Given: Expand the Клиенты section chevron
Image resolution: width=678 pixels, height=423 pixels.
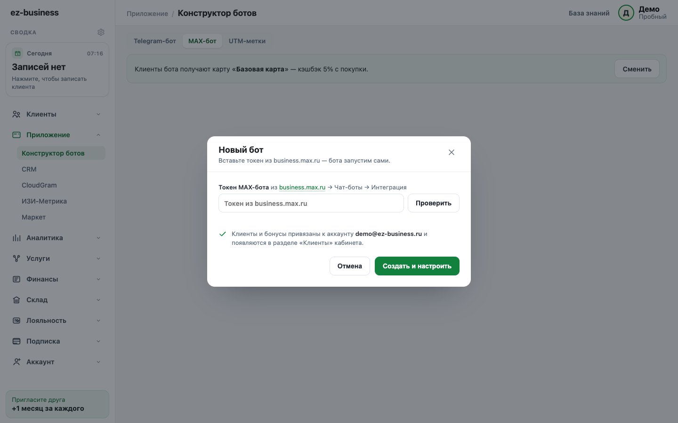Looking at the screenshot, I should 98,114.
